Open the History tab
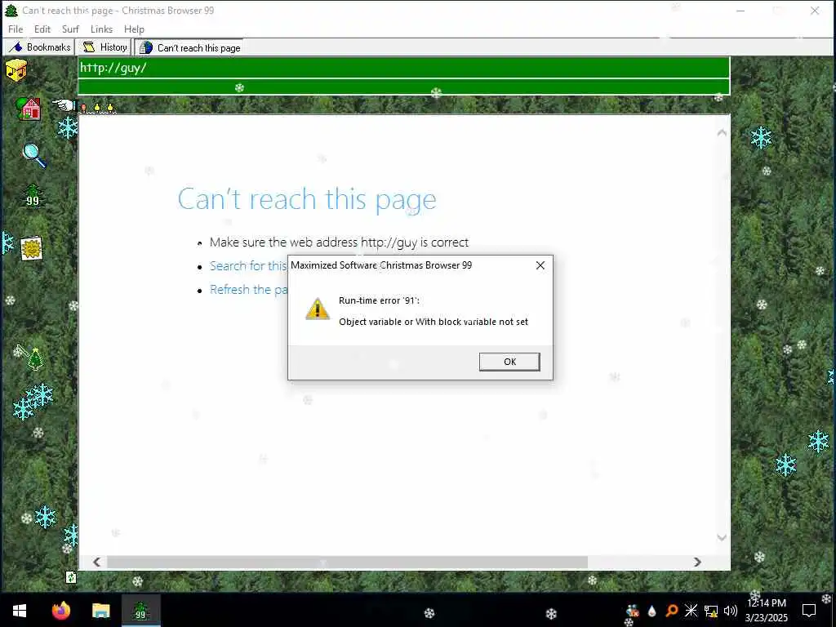The height and width of the screenshot is (627, 836). coord(105,47)
